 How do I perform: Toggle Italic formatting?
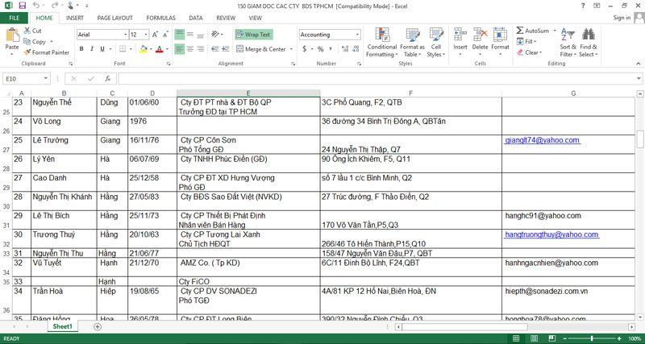[92, 49]
